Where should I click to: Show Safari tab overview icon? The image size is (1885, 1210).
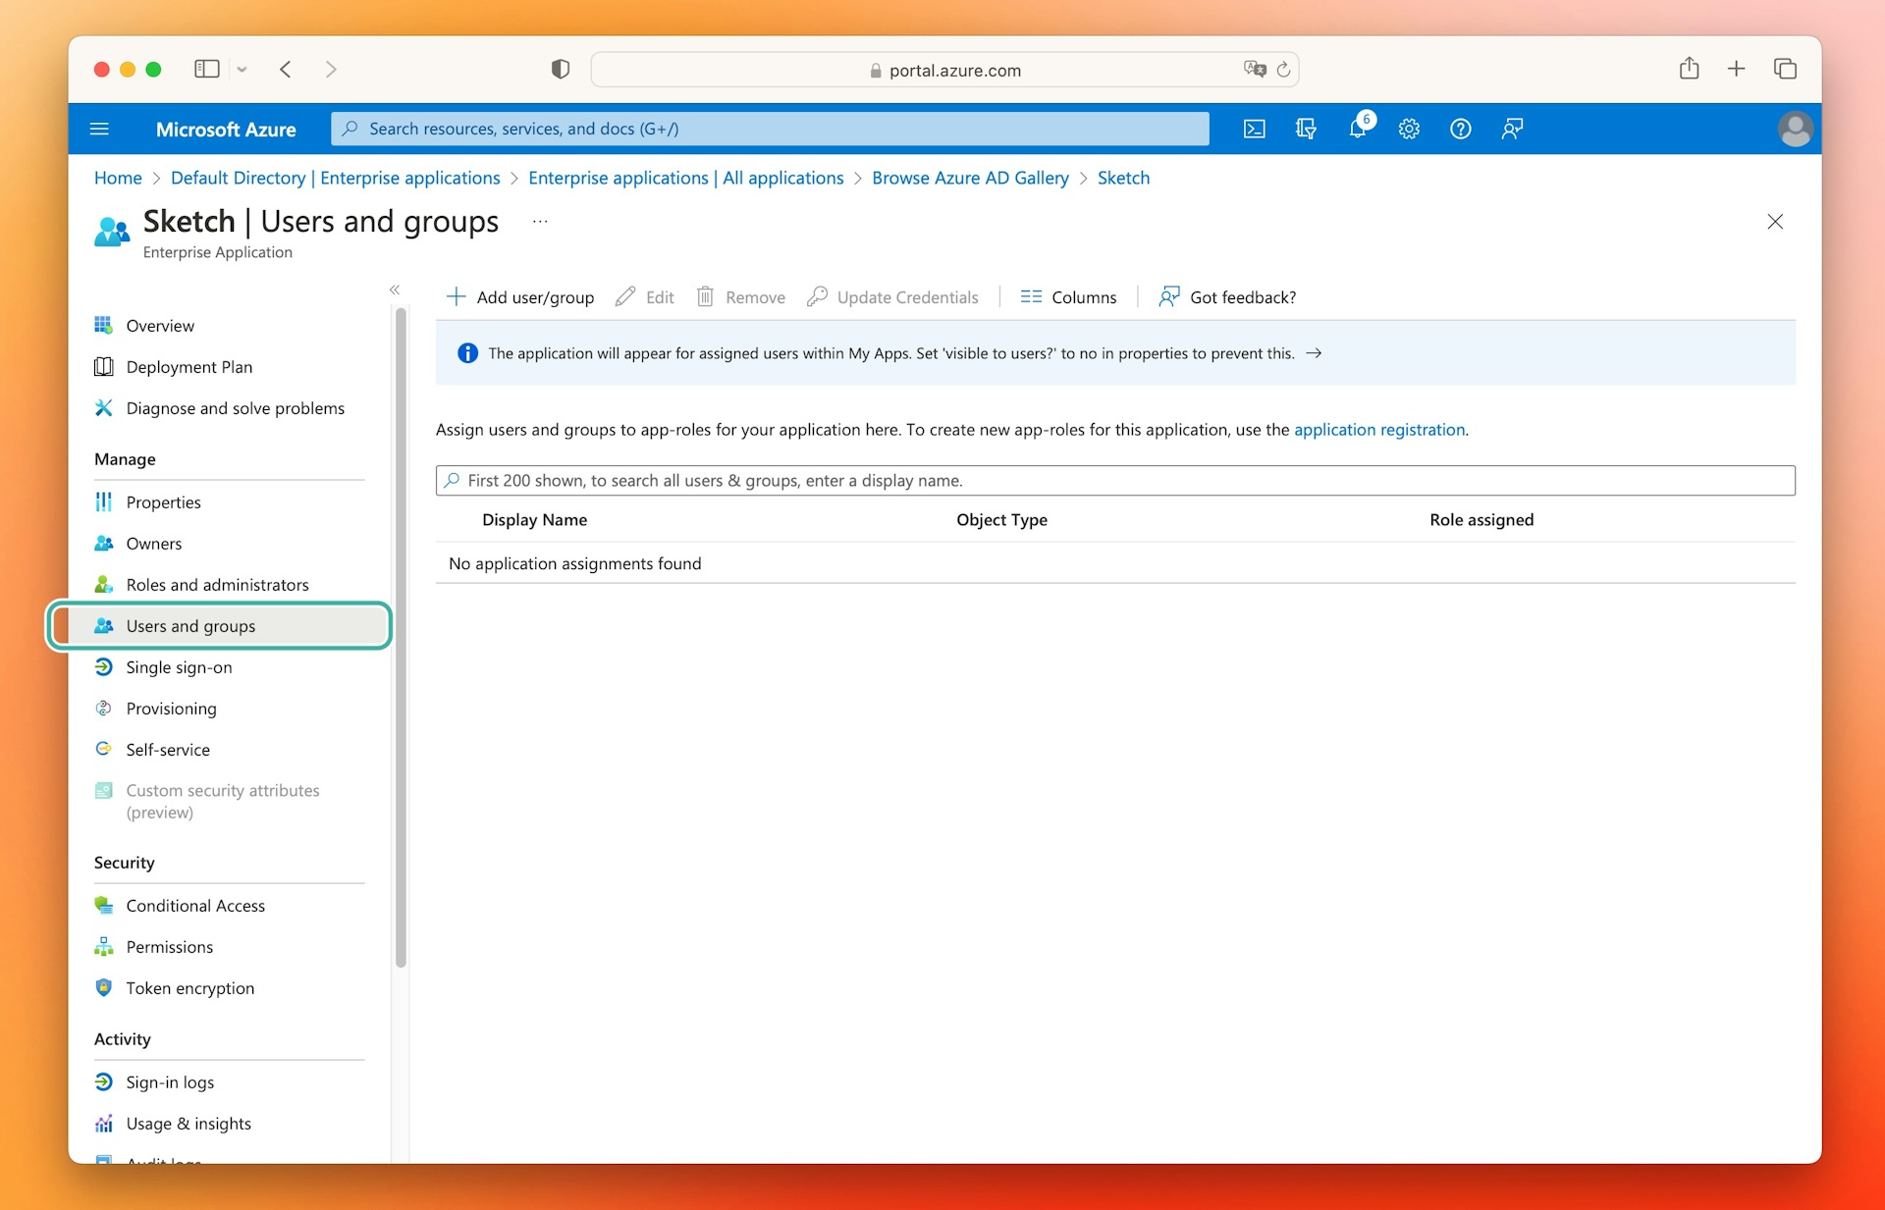[x=1785, y=69]
